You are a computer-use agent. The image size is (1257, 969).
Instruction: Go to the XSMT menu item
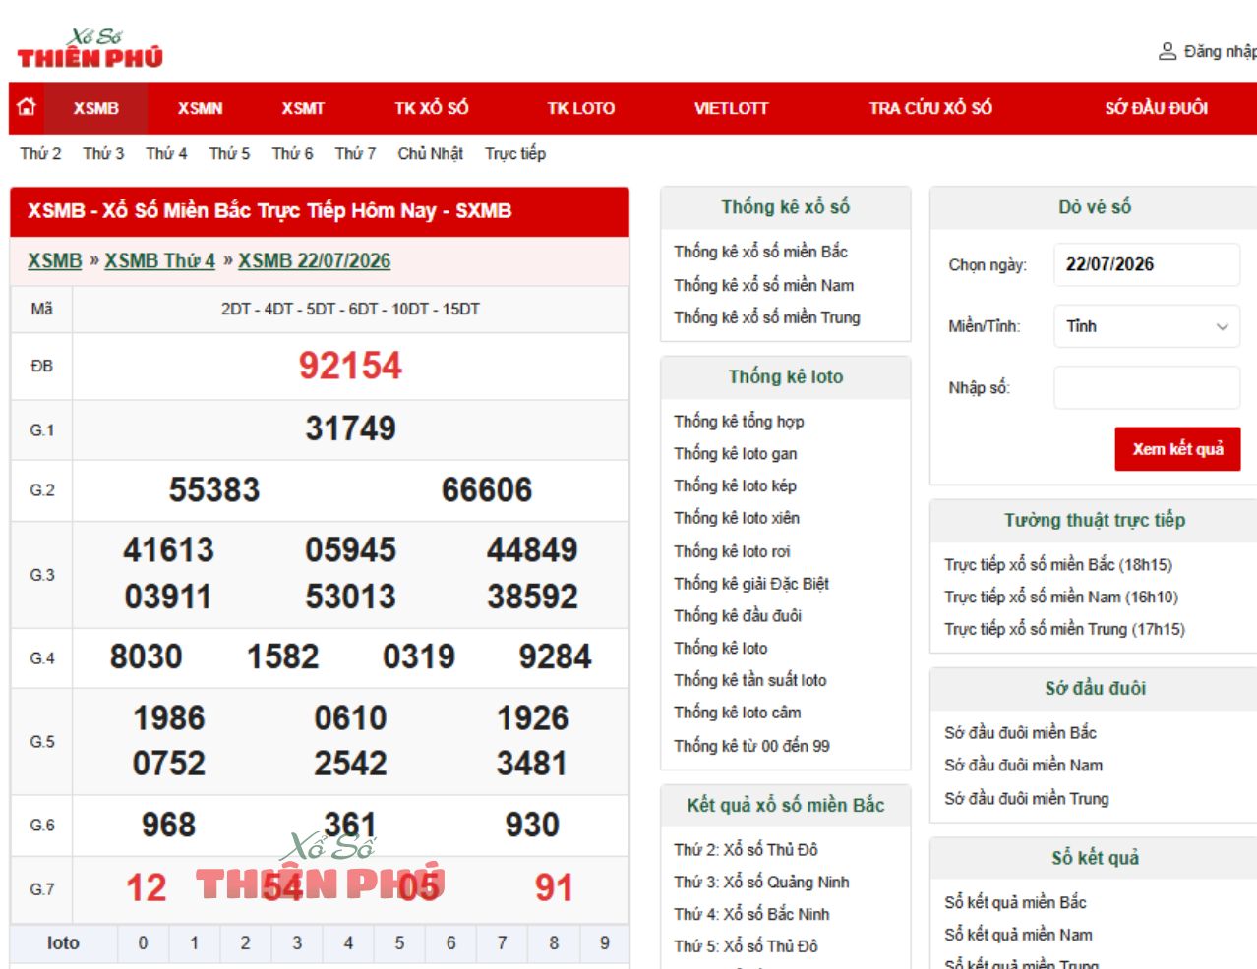point(303,108)
